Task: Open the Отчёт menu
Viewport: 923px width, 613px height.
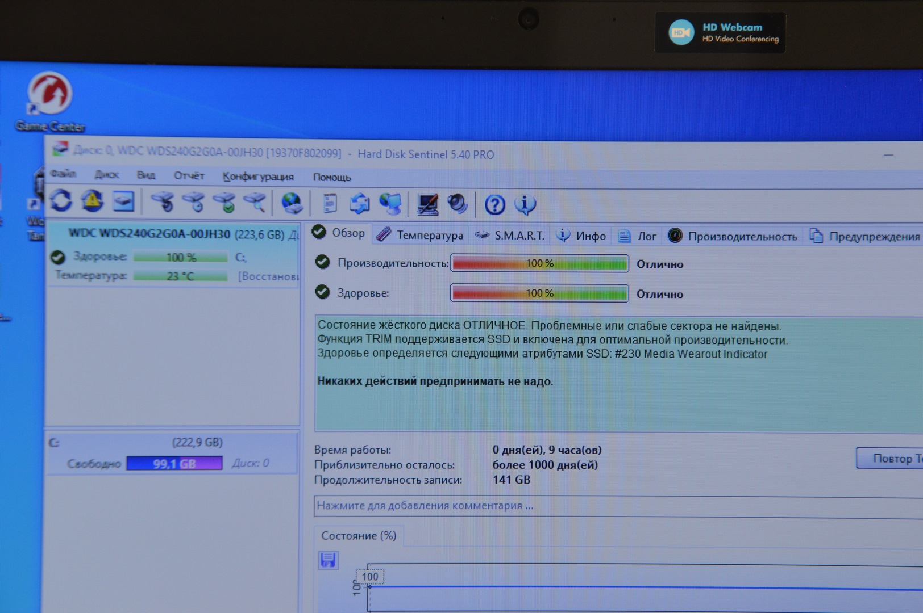Action: pos(189,175)
